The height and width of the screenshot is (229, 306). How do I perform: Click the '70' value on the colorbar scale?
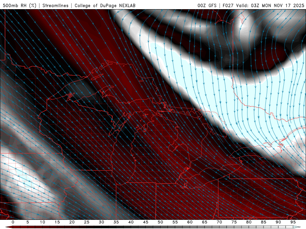[x=219, y=222]
